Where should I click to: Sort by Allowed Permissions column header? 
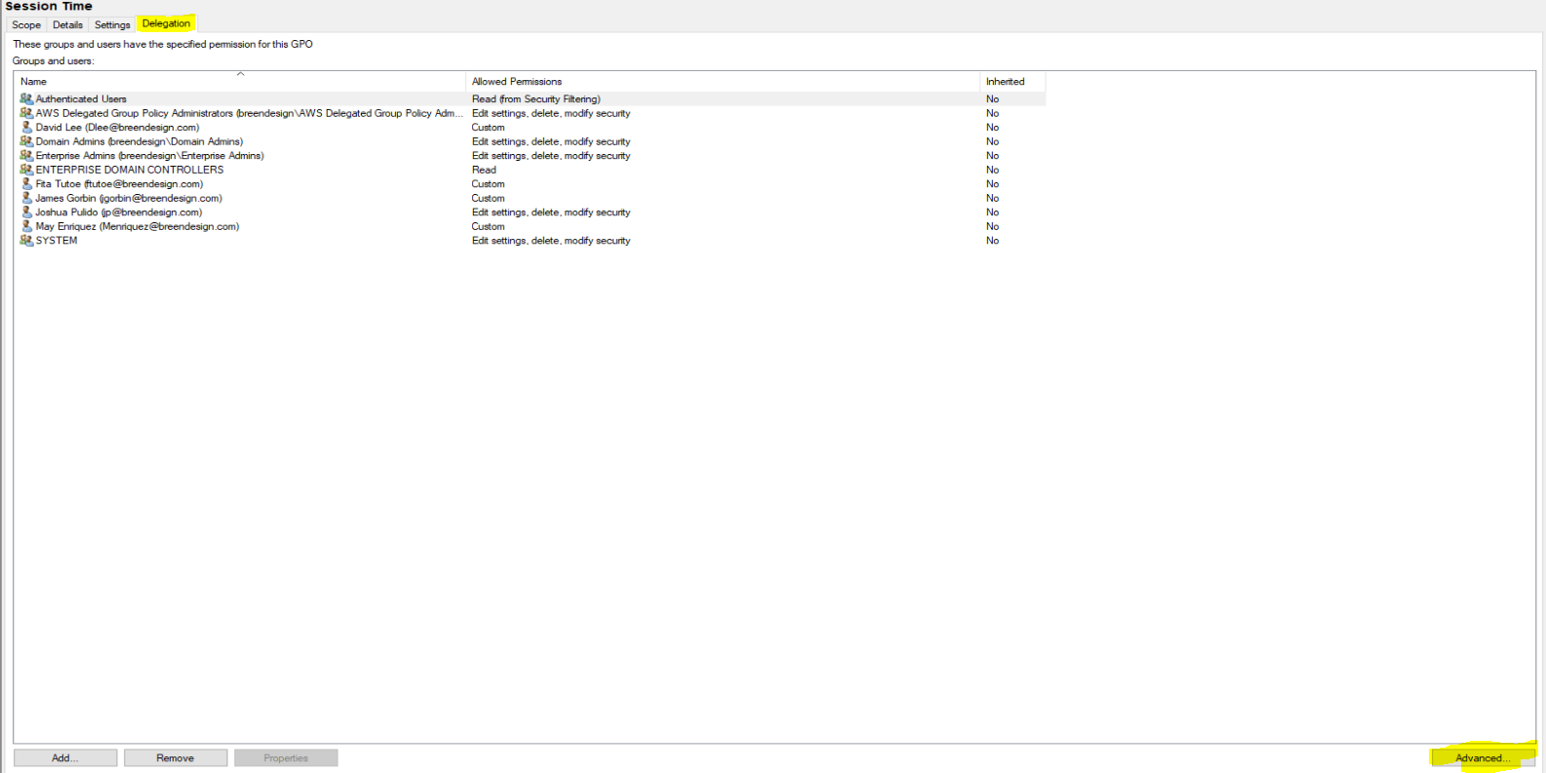(723, 82)
